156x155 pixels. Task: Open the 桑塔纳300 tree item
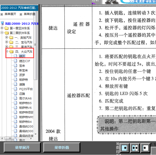click(26, 131)
